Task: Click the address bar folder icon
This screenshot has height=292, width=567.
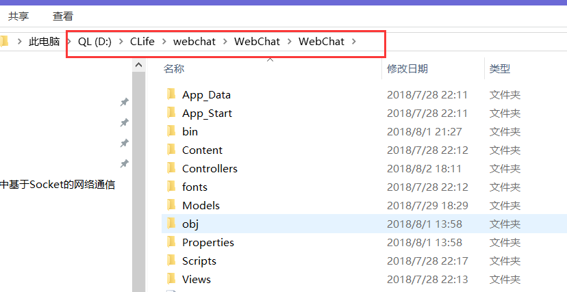Action: click(x=4, y=42)
